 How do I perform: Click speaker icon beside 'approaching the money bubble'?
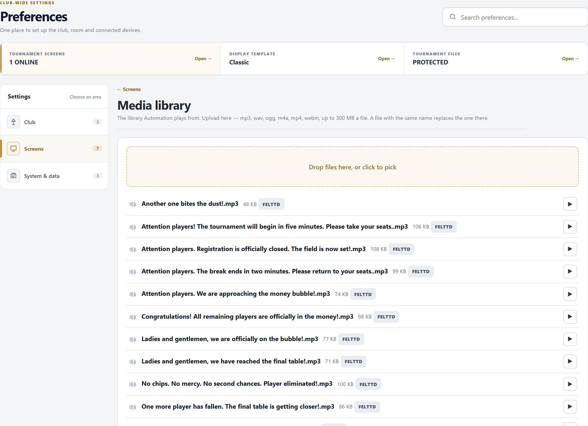click(132, 294)
